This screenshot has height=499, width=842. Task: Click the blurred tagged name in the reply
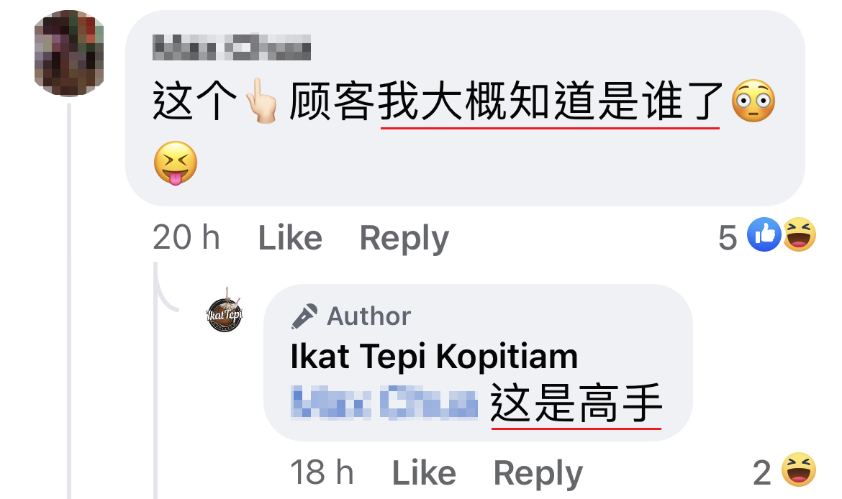pyautogui.click(x=384, y=401)
